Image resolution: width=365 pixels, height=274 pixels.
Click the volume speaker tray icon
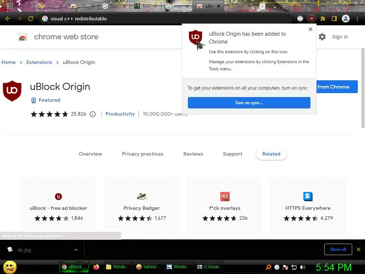click(x=303, y=267)
